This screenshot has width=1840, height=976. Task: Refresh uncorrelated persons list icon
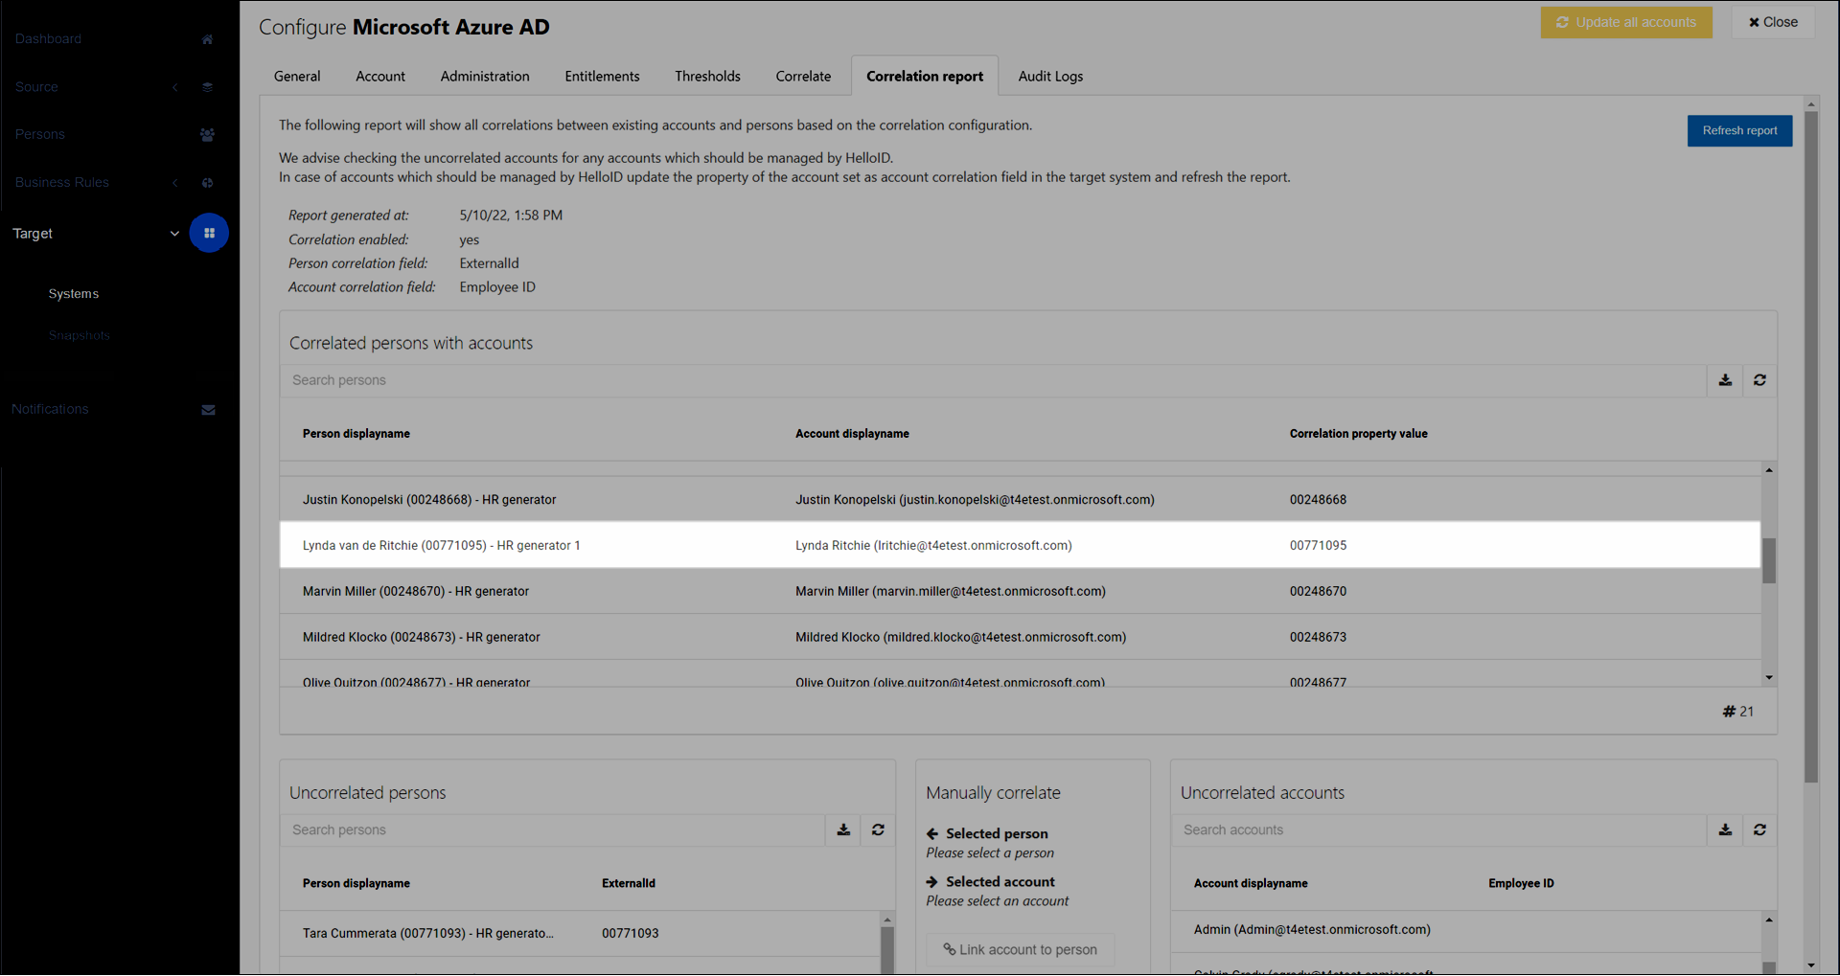(878, 830)
